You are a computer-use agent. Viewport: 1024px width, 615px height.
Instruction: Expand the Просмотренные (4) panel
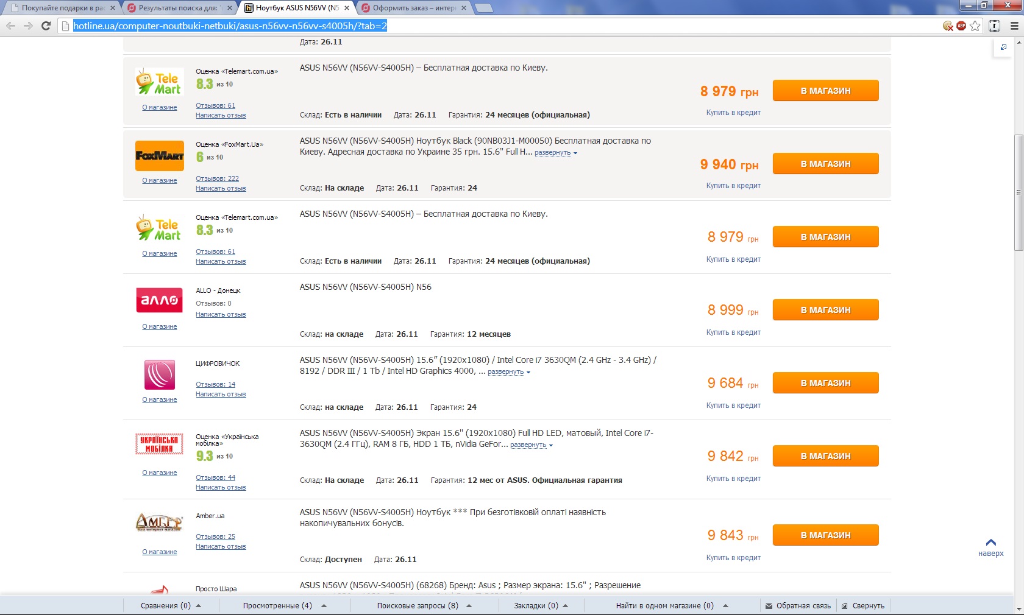(284, 606)
